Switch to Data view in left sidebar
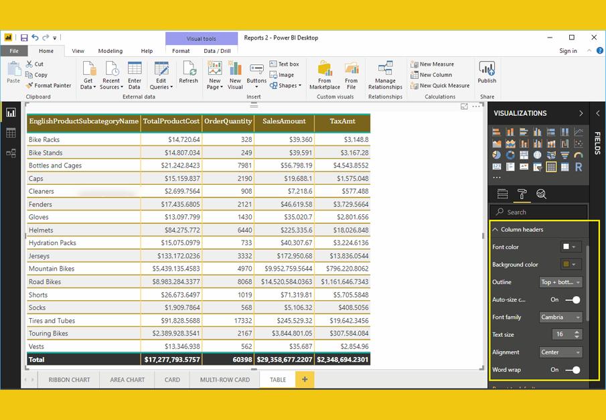This screenshot has height=420, width=606. pyautogui.click(x=11, y=133)
